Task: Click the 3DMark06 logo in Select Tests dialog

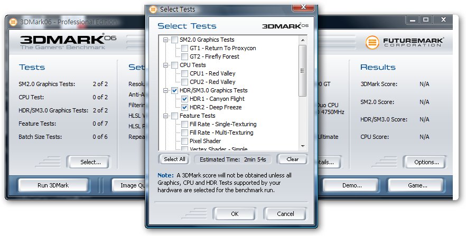Action: coord(285,25)
